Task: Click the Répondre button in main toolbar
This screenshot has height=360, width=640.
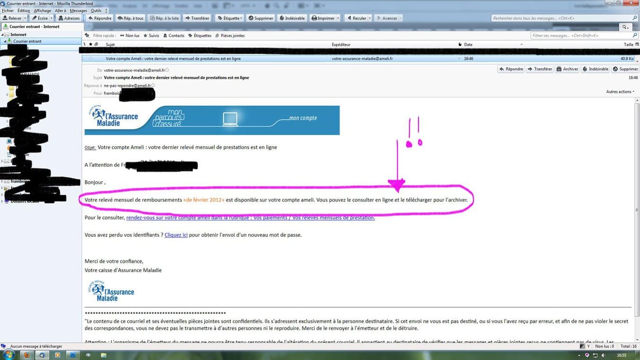Action: point(100,18)
